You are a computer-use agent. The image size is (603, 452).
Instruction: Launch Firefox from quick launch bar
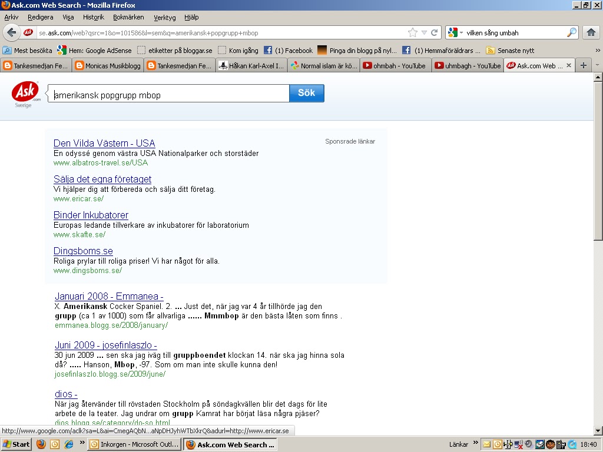click(x=41, y=444)
